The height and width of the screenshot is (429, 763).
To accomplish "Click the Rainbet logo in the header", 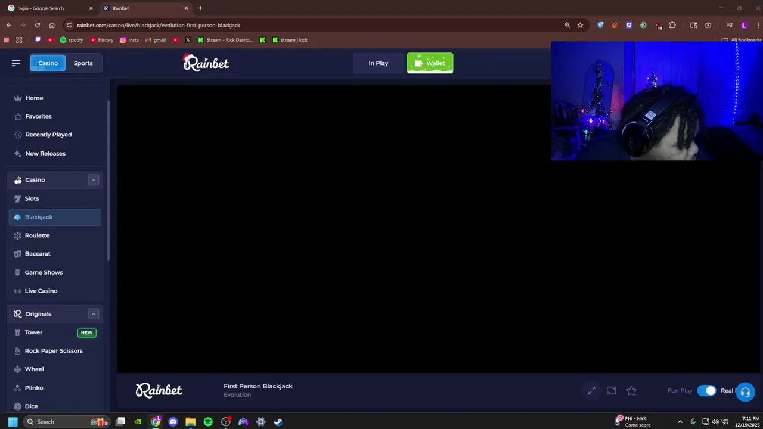I will (x=206, y=63).
